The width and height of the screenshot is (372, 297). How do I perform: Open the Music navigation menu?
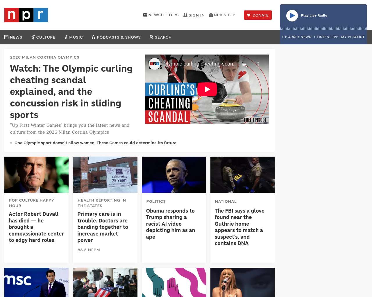pos(74,37)
